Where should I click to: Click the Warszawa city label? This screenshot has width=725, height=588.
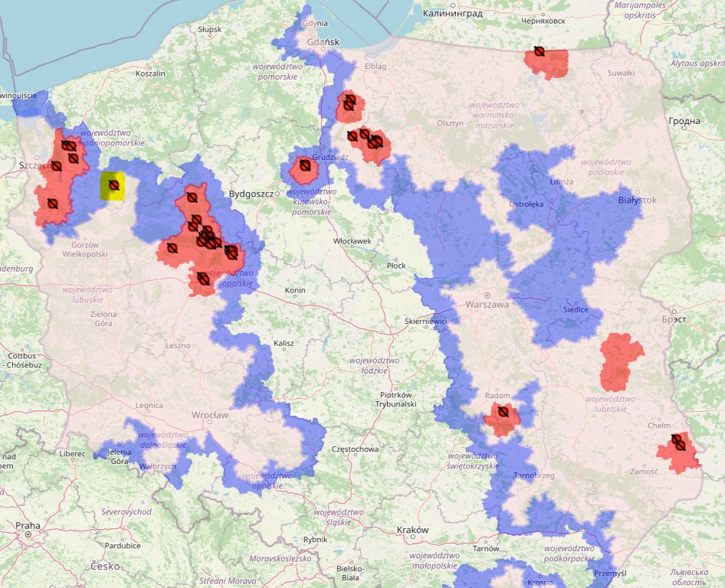click(487, 304)
